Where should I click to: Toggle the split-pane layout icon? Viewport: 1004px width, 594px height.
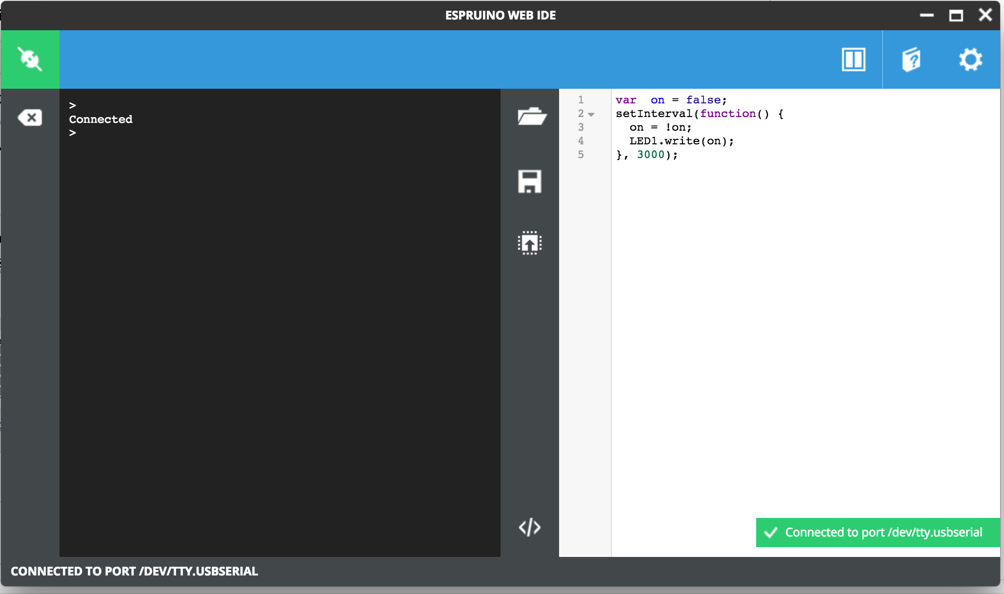click(x=854, y=59)
